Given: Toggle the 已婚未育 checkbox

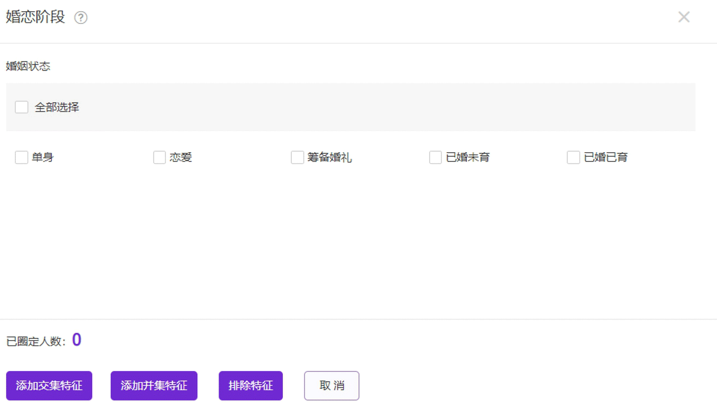Looking at the screenshot, I should pos(435,157).
